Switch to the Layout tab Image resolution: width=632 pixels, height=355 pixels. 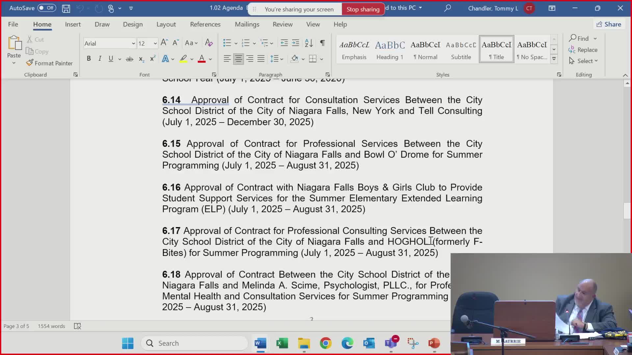166,24
